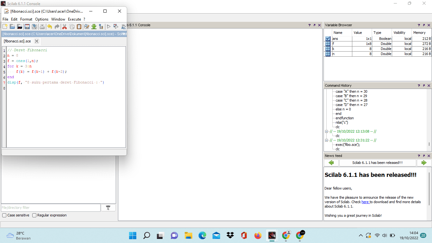Go to previous news item green arrow
Screen dimensions: 432x243
click(x=331, y=163)
